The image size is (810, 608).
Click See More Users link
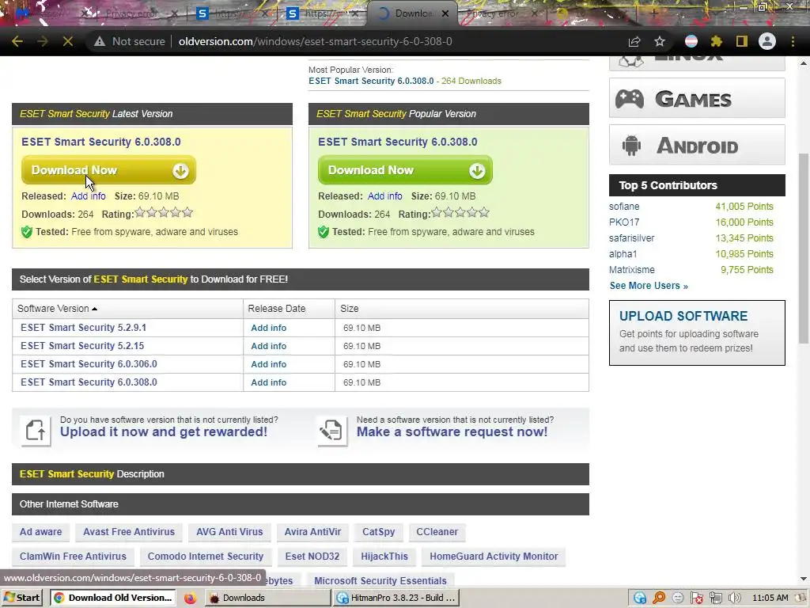(649, 286)
